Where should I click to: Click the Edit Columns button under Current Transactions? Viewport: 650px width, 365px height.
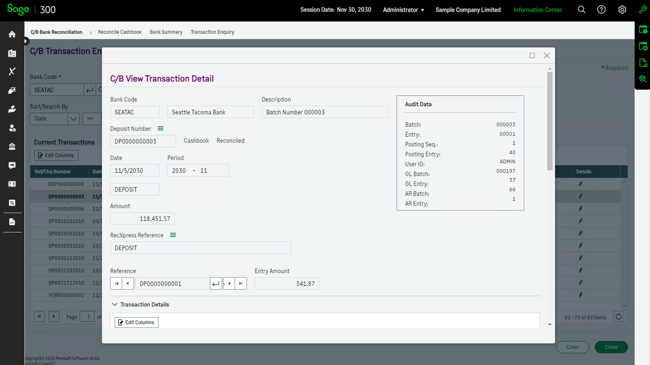point(56,155)
